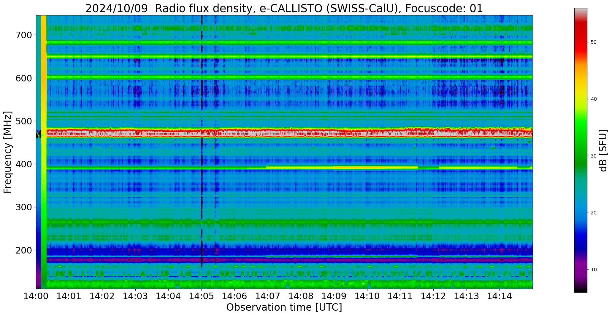Click the '14:05' time axis label

pos(202,296)
